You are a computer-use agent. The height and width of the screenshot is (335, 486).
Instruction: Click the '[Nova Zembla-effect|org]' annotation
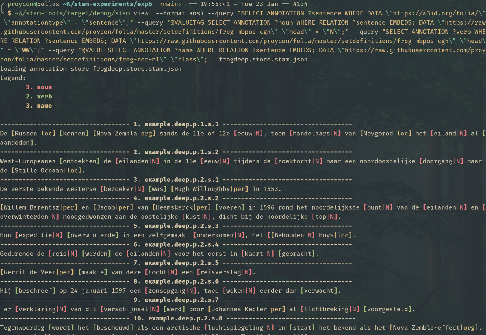click(434, 327)
